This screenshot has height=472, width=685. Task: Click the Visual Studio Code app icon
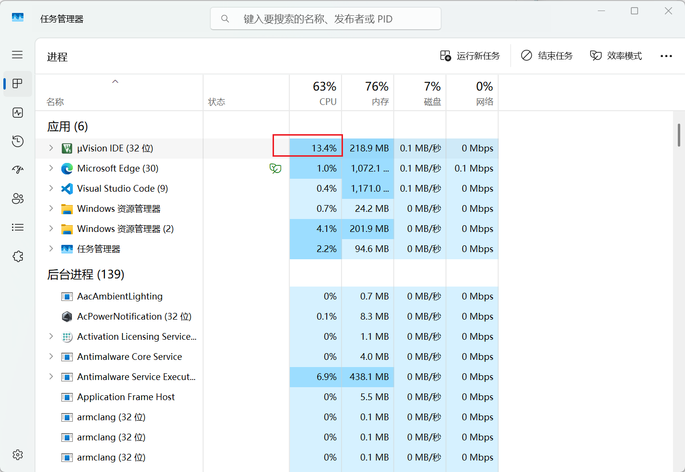(x=67, y=189)
